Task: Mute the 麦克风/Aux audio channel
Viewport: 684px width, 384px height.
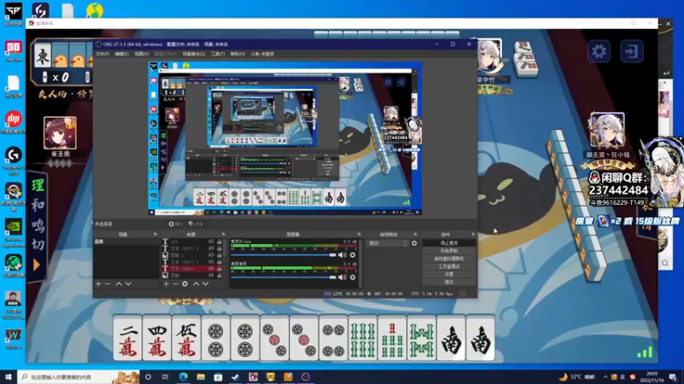Action: pyautogui.click(x=343, y=255)
